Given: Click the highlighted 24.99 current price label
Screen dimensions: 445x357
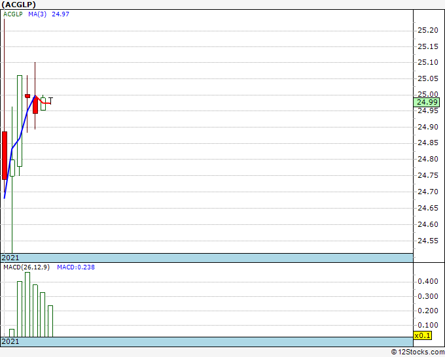Looking at the screenshot, I should (x=427, y=102).
